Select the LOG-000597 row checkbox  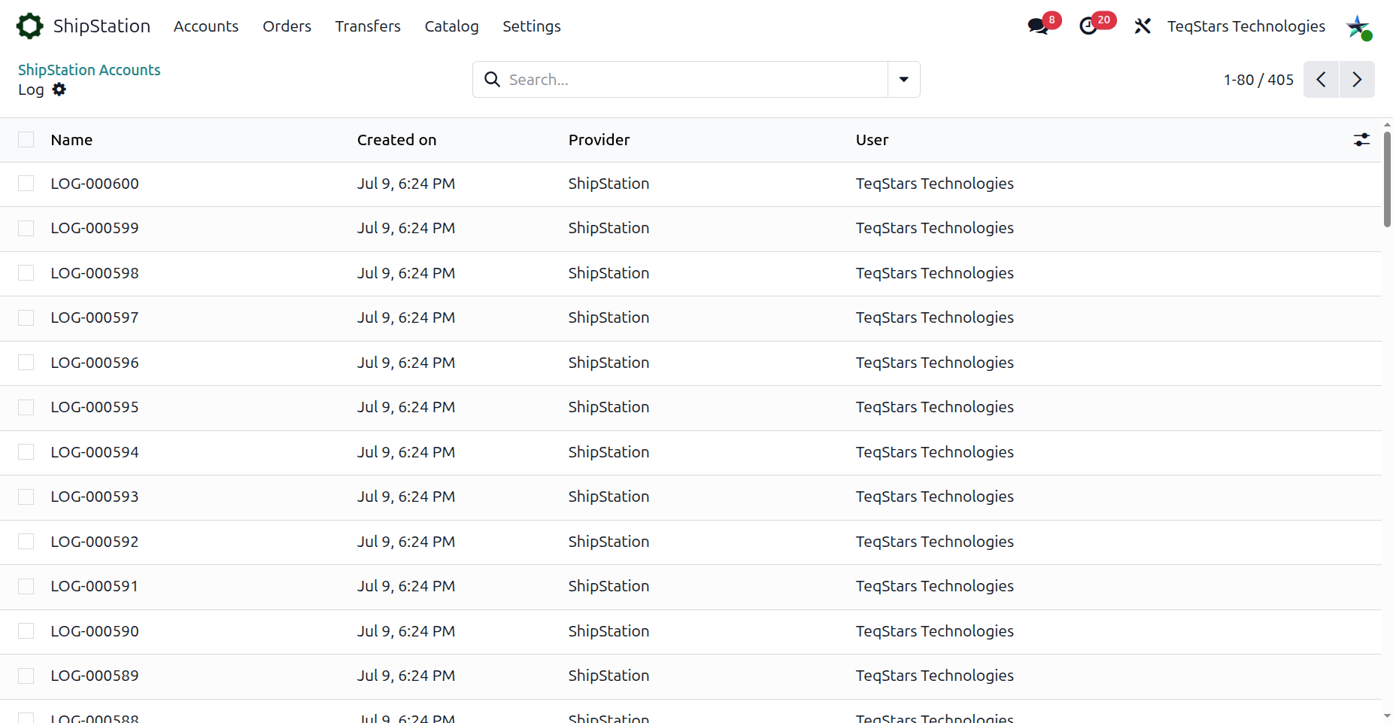point(26,317)
